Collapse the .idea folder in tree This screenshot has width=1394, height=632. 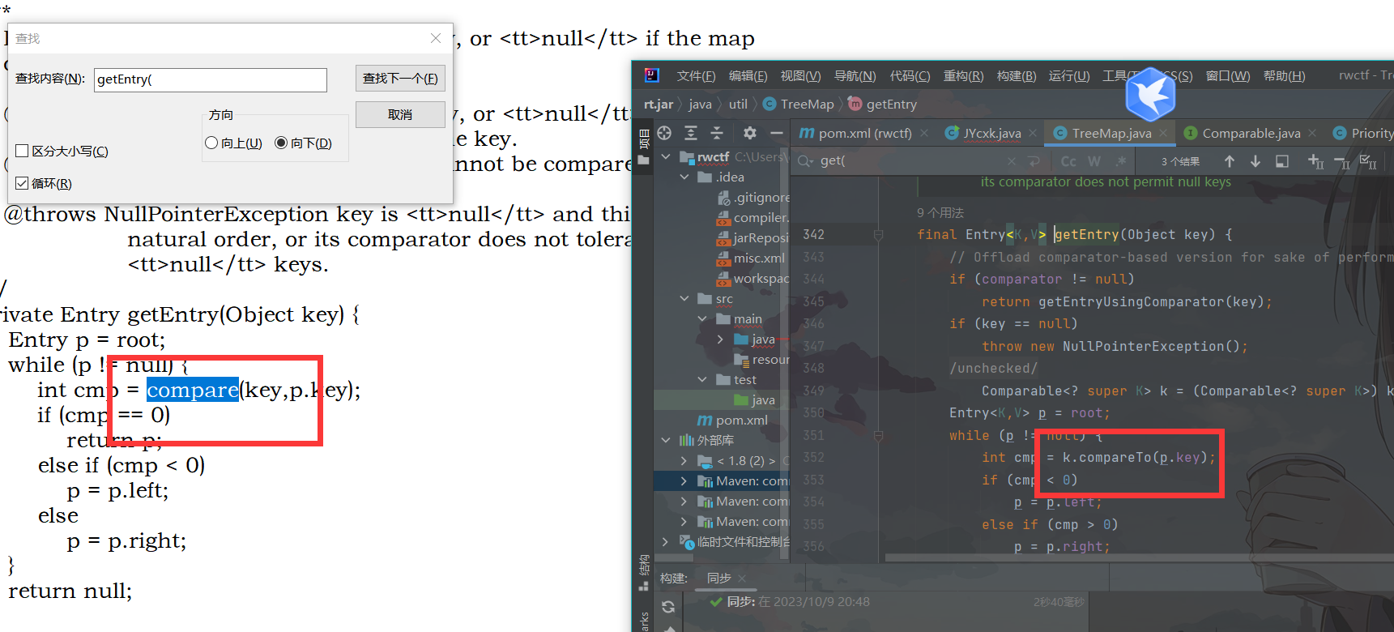[684, 177]
